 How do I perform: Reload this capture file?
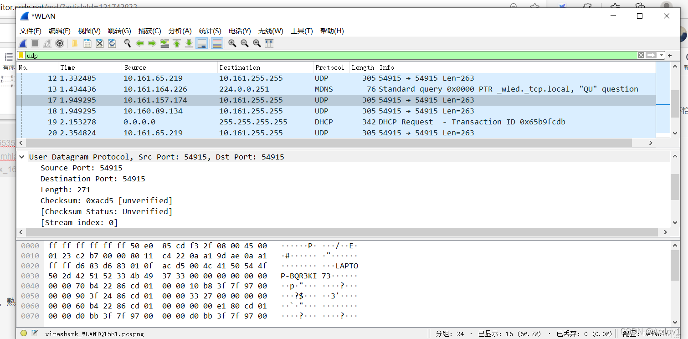pos(112,43)
